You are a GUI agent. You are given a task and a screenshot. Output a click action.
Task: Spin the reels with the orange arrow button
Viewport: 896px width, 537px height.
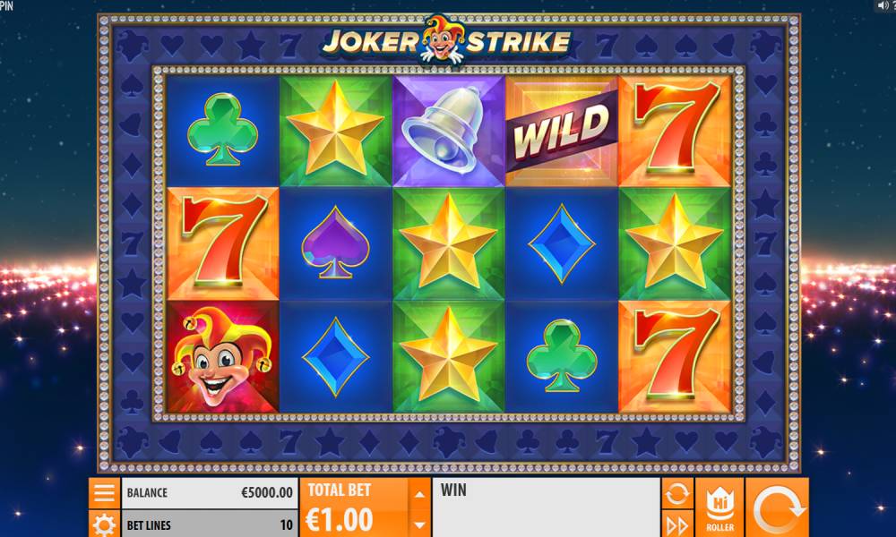(777, 507)
